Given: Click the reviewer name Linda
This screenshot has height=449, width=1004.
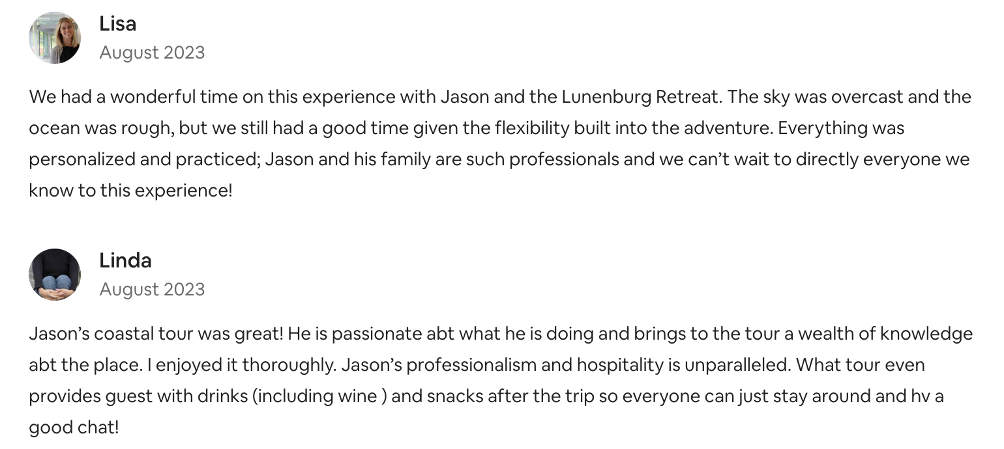Looking at the screenshot, I should coord(125,261).
